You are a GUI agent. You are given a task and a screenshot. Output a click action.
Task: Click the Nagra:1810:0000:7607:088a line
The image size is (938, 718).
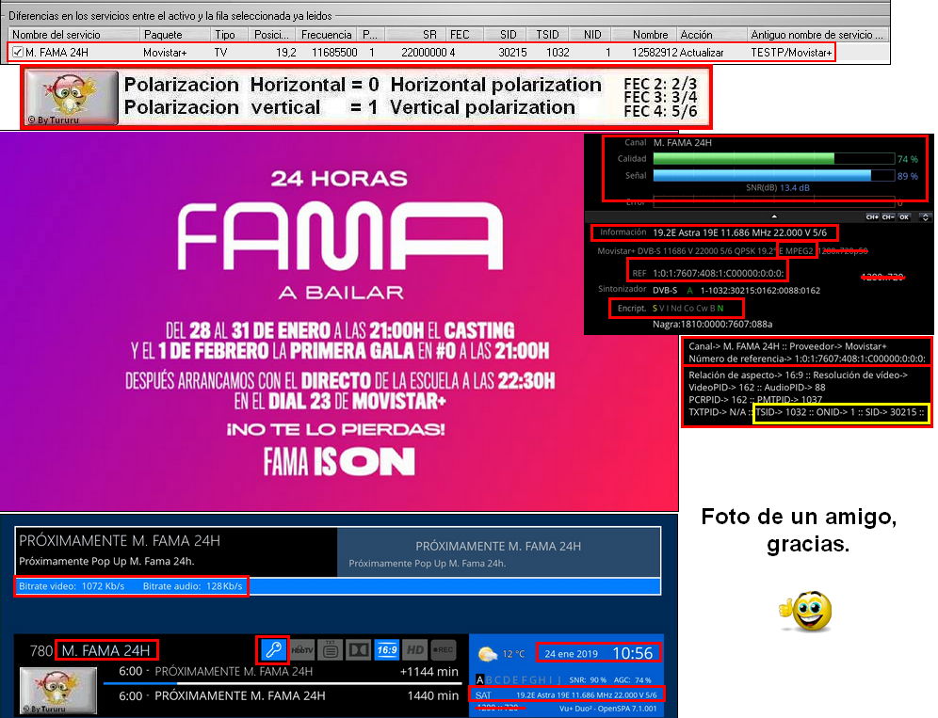[x=713, y=324]
